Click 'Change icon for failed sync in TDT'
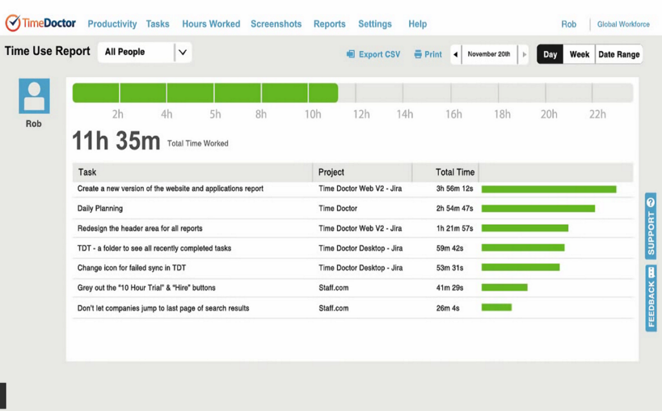Image resolution: width=662 pixels, height=411 pixels. (131, 268)
